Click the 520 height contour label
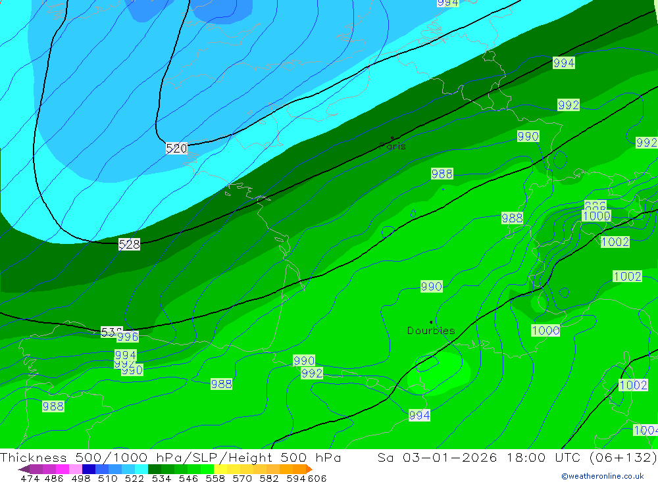 tap(176, 148)
